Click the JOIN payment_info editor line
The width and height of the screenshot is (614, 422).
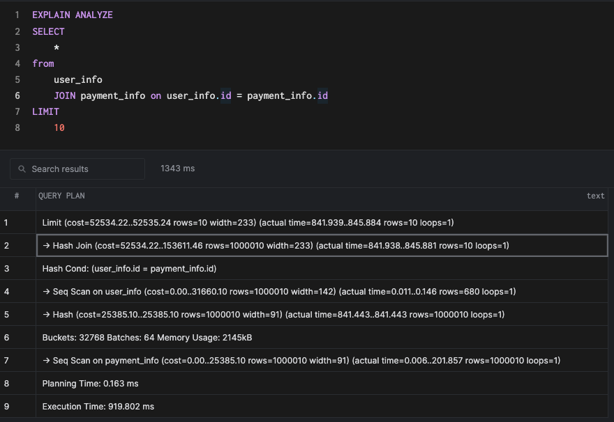(x=190, y=95)
